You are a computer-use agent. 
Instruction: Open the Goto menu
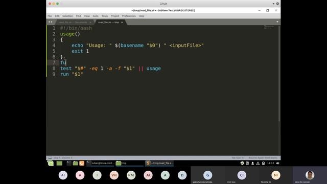coord(96,16)
